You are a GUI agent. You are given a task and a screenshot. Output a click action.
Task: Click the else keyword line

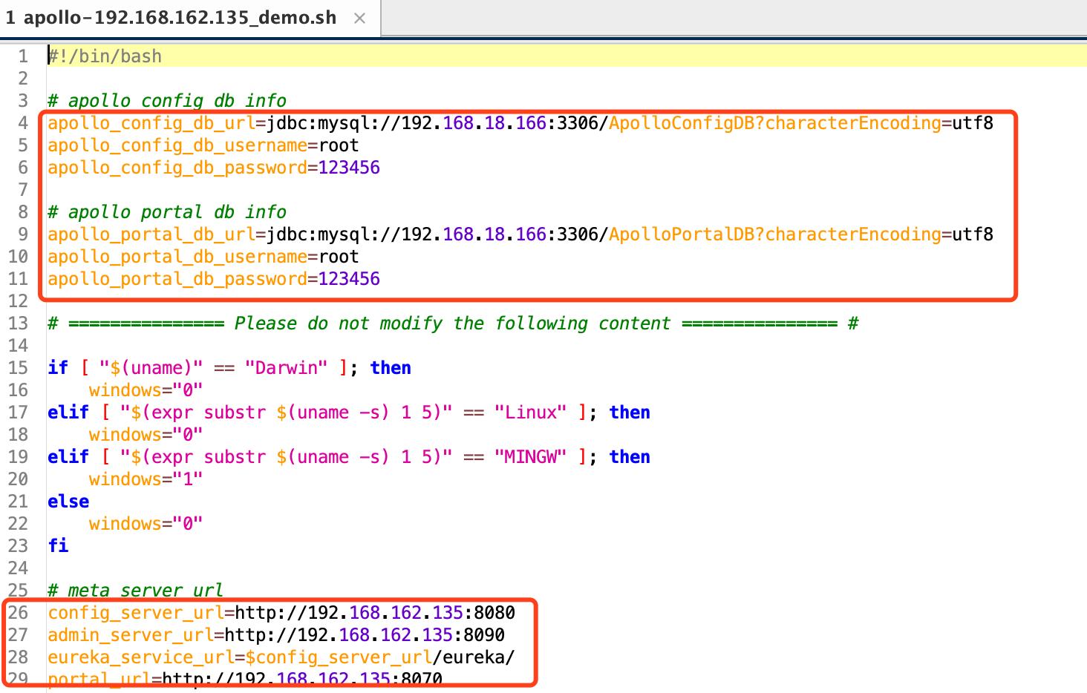point(68,502)
